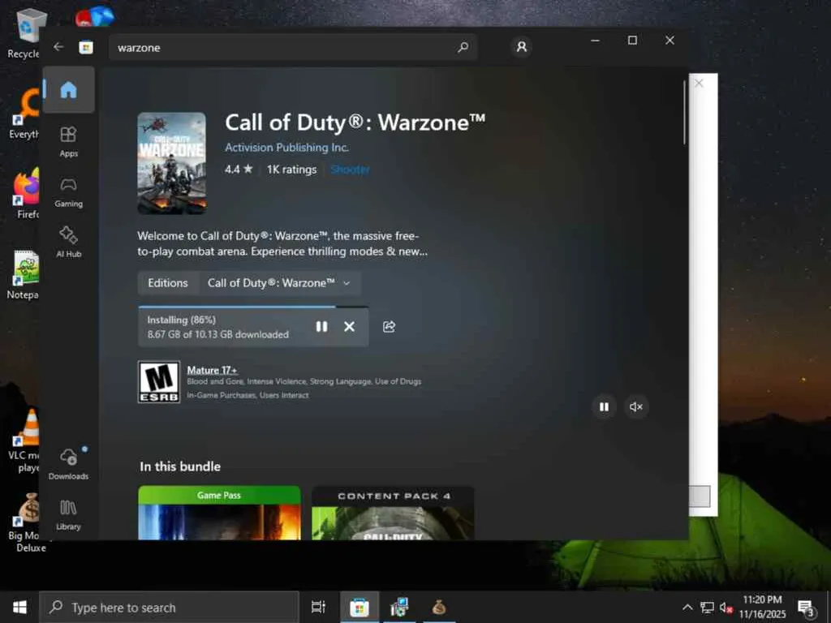Select the Firefox desktop shortcut
Image resolution: width=831 pixels, height=623 pixels.
pos(24,194)
